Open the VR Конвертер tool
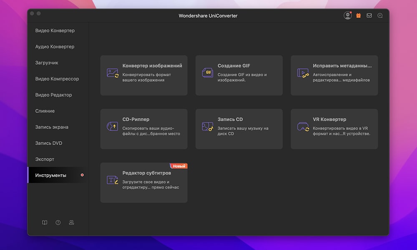 (334, 128)
